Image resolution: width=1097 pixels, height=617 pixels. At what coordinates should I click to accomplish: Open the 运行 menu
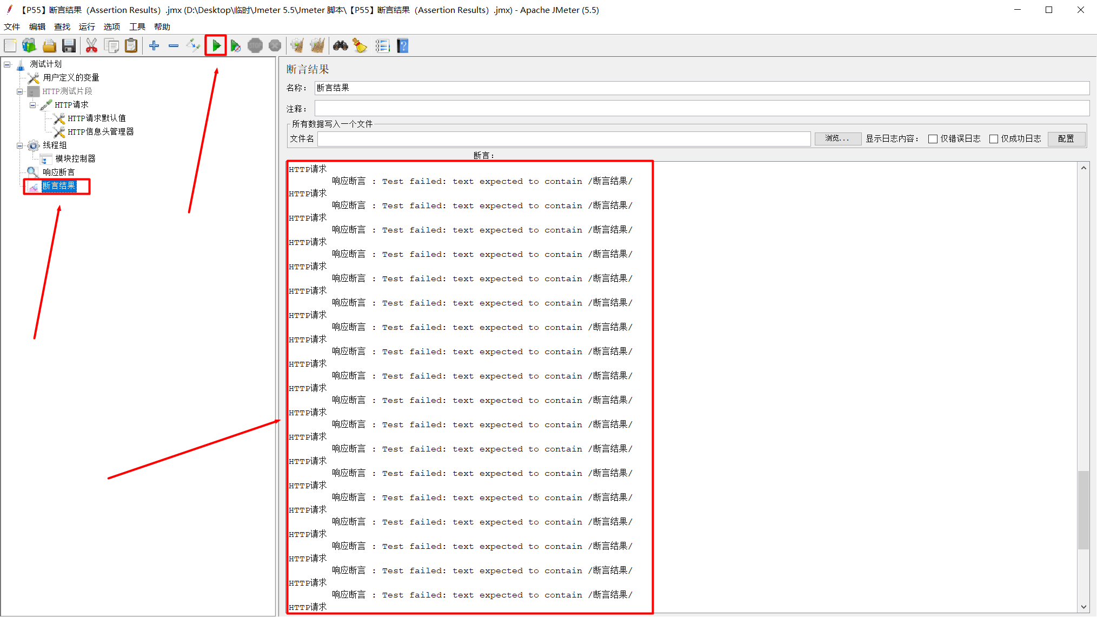(x=87, y=26)
